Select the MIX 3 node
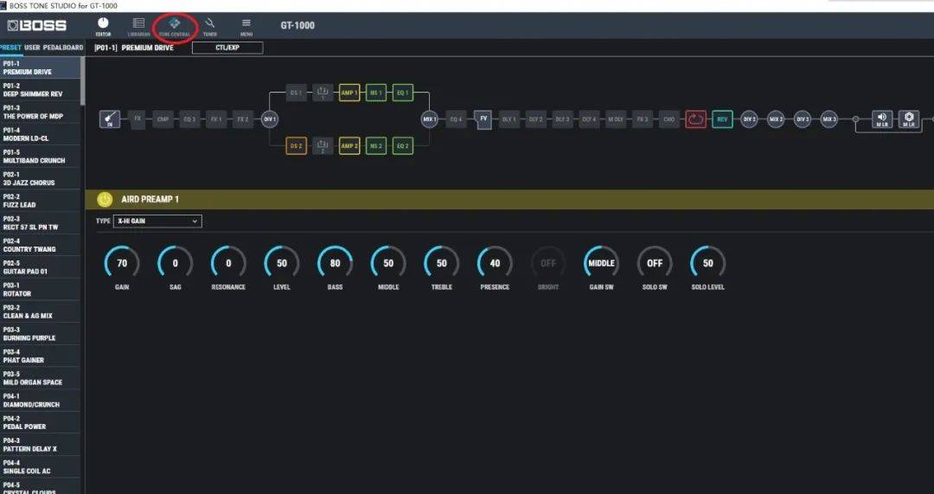 [x=829, y=119]
